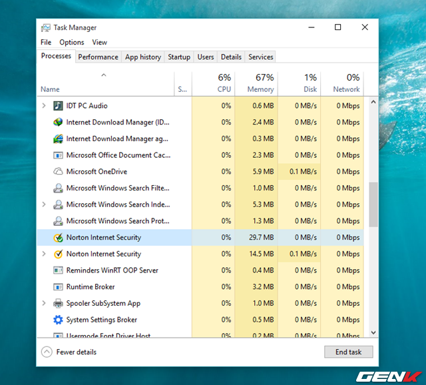Click the Reminders WinRT OOP Server icon

click(x=58, y=270)
